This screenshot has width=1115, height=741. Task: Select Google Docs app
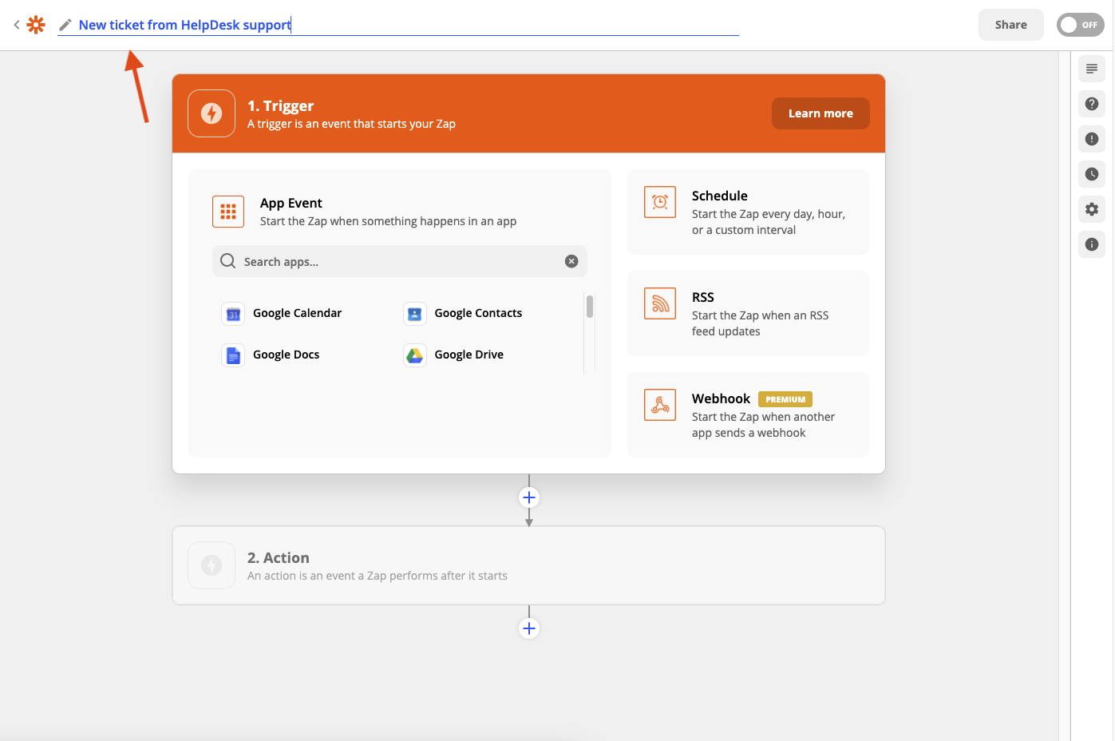[271, 355]
